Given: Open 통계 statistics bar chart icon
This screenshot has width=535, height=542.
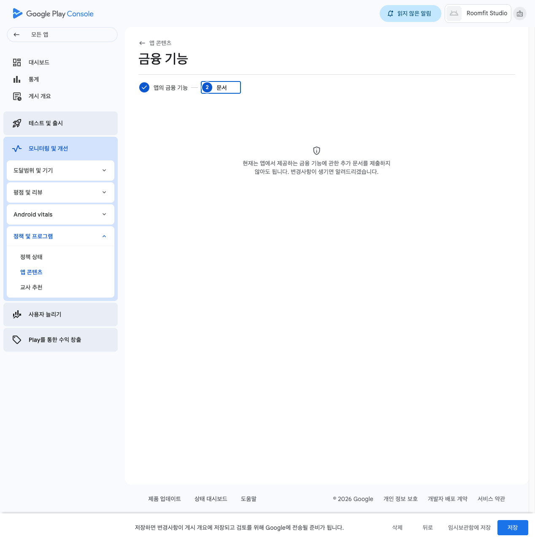Looking at the screenshot, I should click(17, 79).
